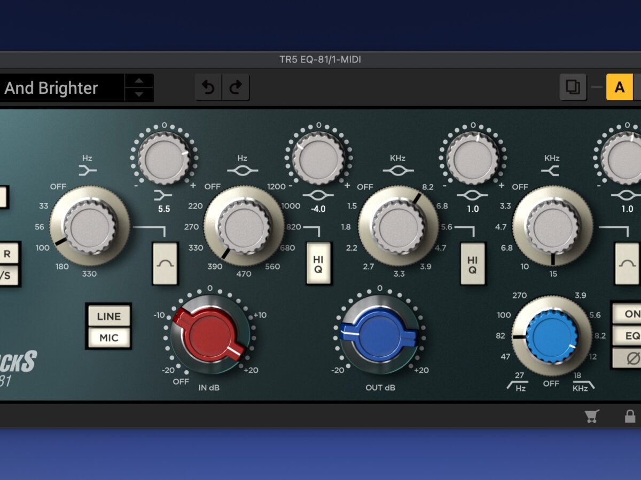Invert phase with the Ø button

627,357
